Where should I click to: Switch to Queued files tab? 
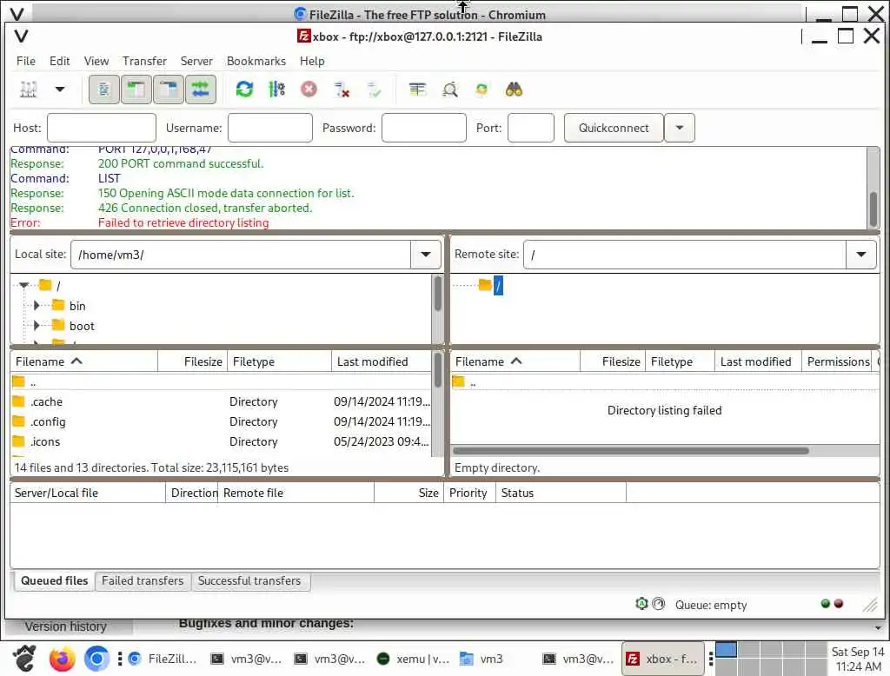tap(55, 580)
